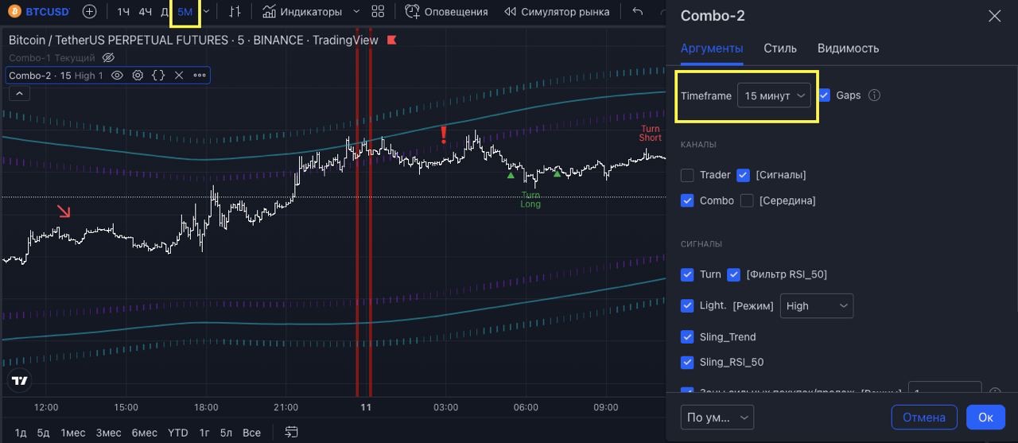
Task: Add a symbol to compare with plus icon
Action: [90, 12]
